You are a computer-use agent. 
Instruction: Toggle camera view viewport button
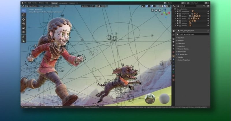[x=152, y=10]
